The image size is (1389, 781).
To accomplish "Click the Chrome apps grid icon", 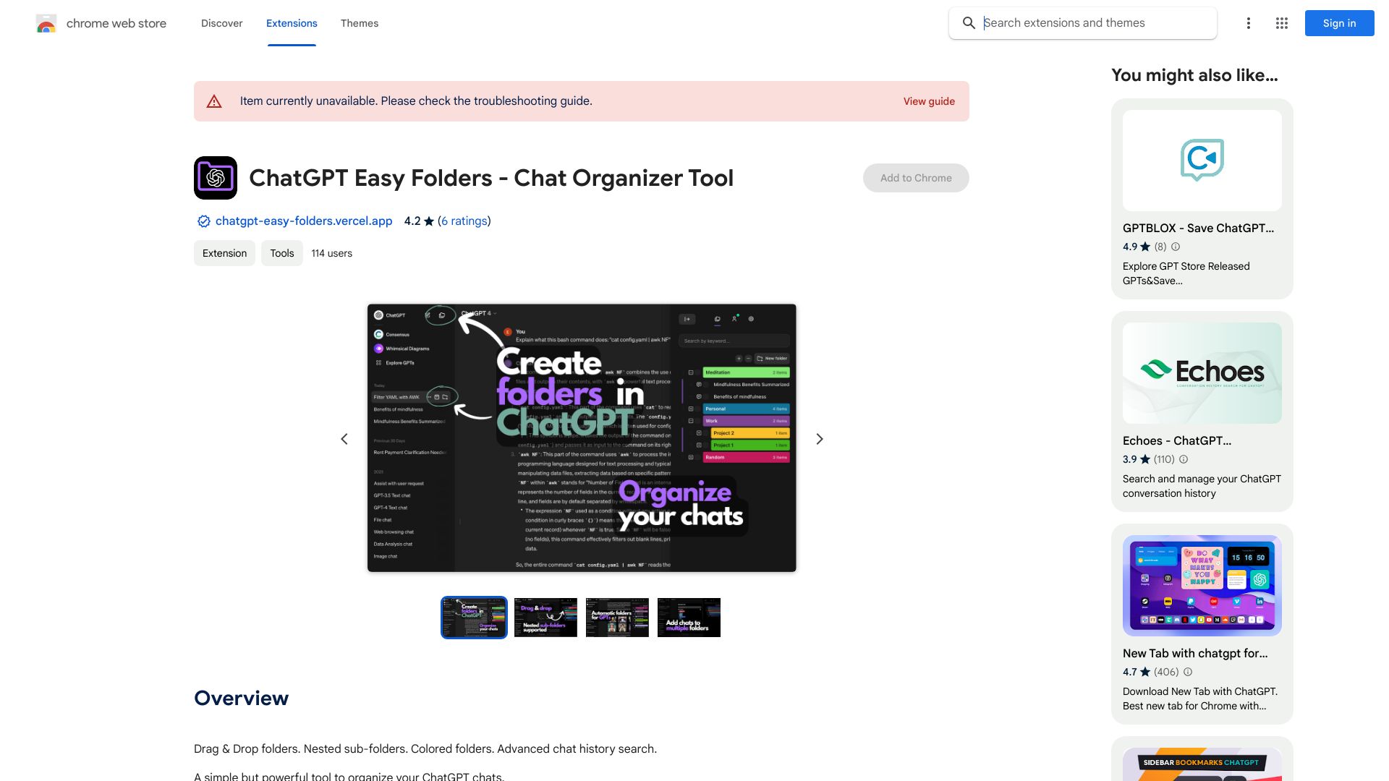I will (x=1281, y=22).
